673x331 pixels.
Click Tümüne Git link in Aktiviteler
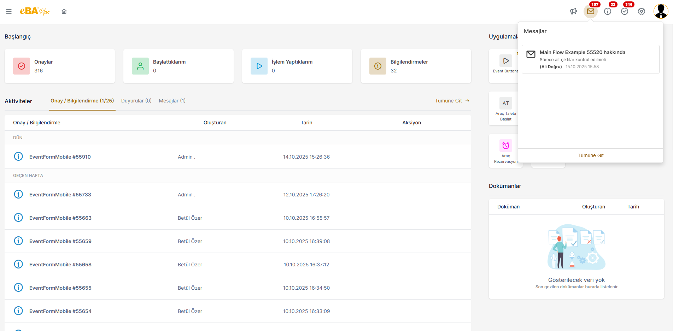pos(452,101)
